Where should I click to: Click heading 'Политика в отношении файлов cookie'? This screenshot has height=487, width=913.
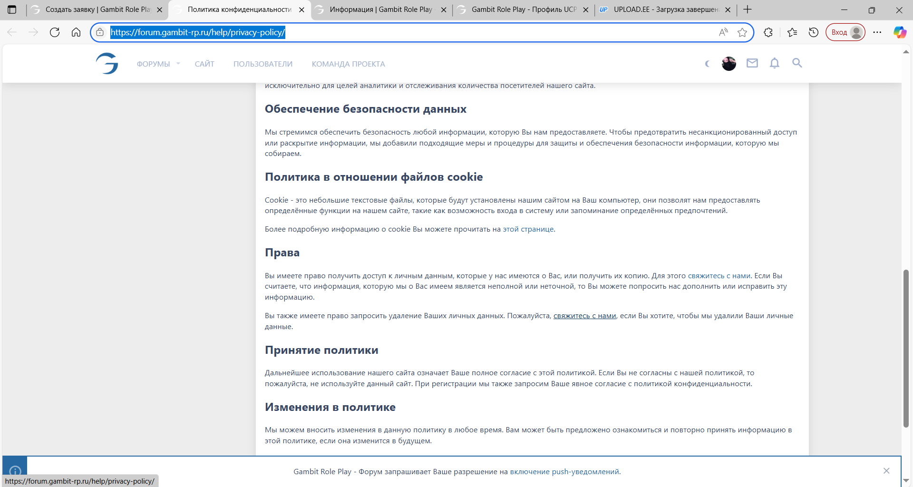click(374, 177)
